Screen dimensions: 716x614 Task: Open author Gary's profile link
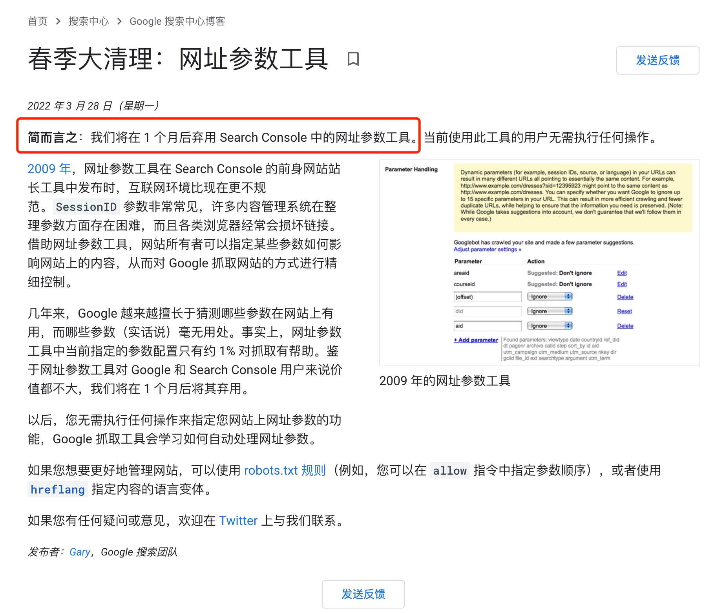click(x=80, y=552)
